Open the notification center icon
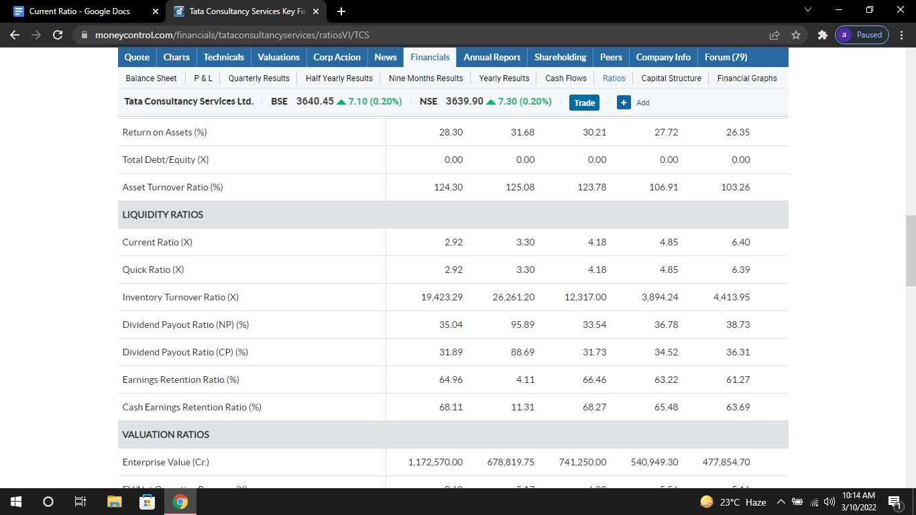The height and width of the screenshot is (515, 916). [x=895, y=502]
